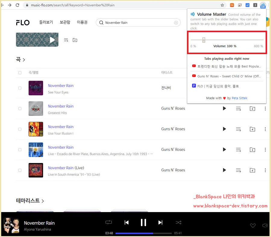
Task: Pause the current song
Action: [143, 223]
